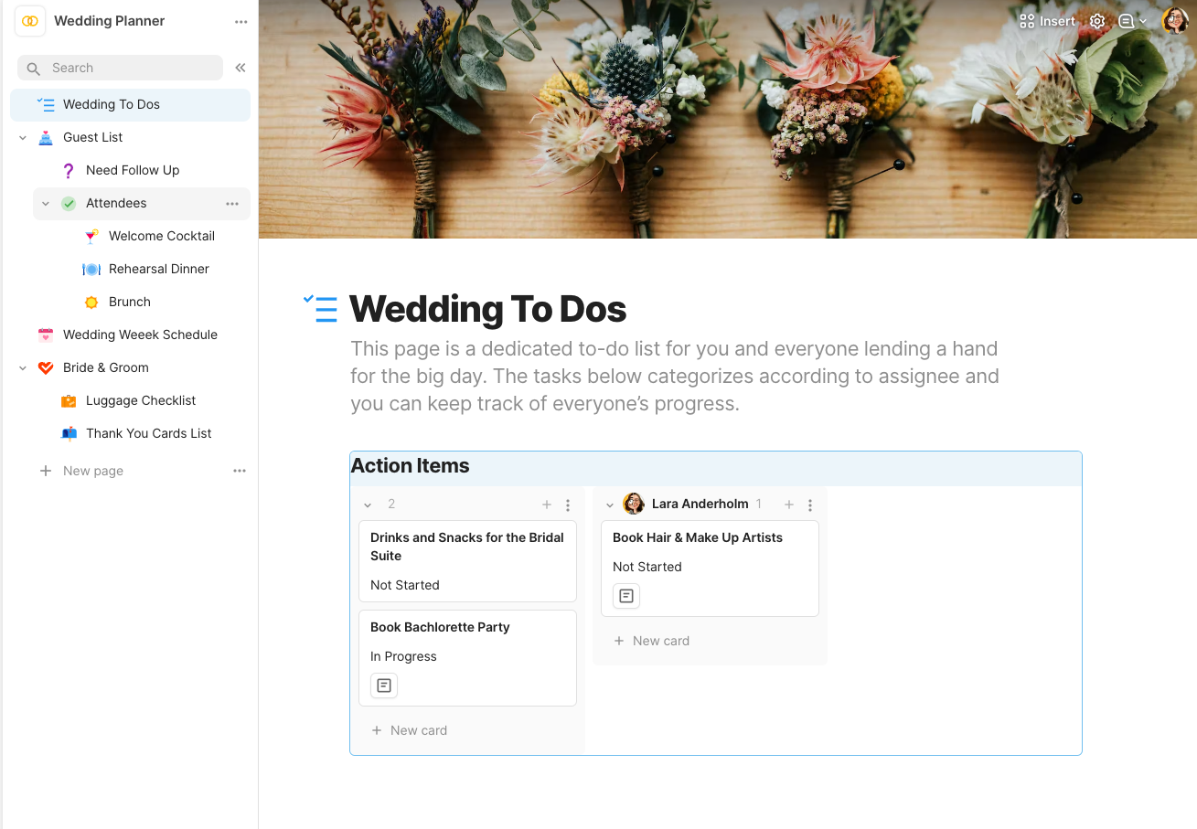Click the In Progress status on Bachlorette card
The width and height of the screenshot is (1197, 829).
pos(403,656)
